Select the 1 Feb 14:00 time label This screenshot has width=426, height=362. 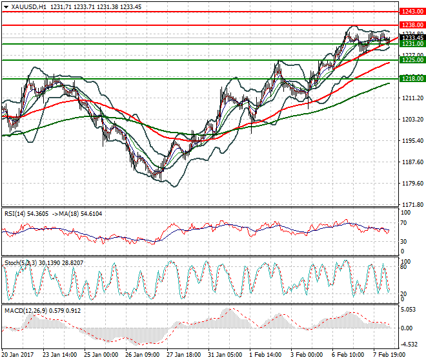click(x=265, y=355)
